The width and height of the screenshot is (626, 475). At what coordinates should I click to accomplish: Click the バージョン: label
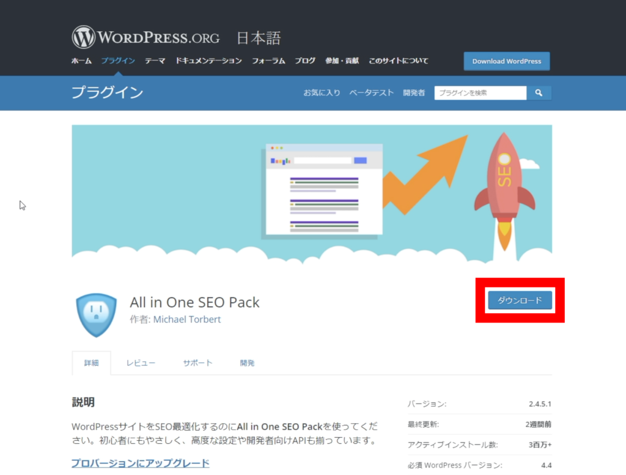click(427, 404)
